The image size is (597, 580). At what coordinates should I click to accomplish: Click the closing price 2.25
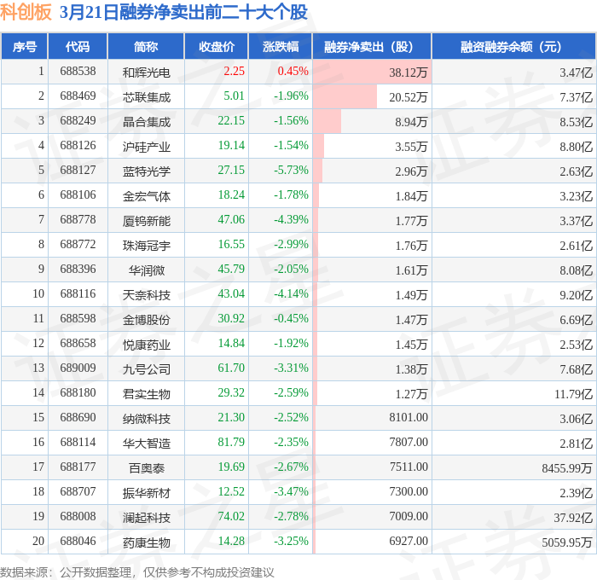[235, 71]
